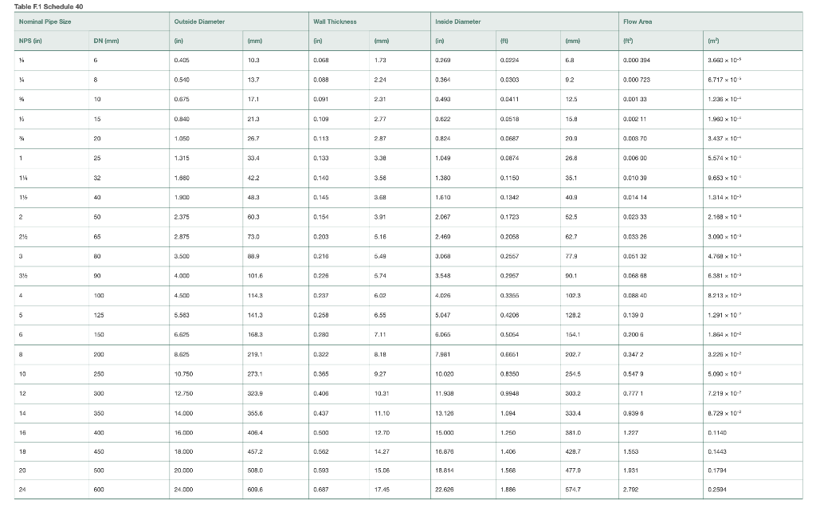
Task: Select the 2.792 ft² flow area cell
Action: 630,490
